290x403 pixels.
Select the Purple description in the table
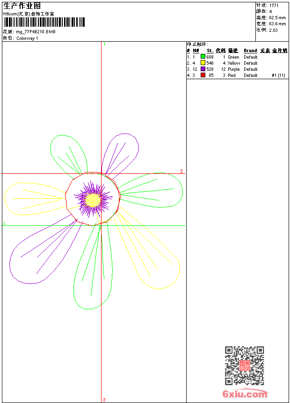click(234, 69)
